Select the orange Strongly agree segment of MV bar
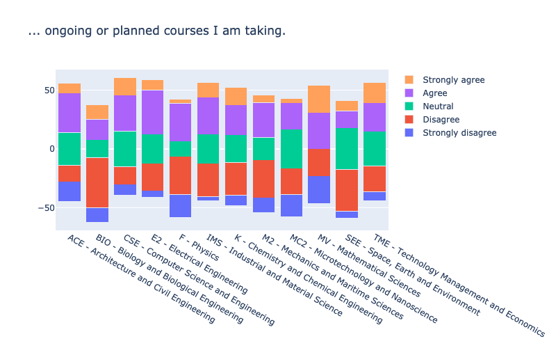Image resolution: width=556 pixels, height=348 pixels. click(319, 99)
